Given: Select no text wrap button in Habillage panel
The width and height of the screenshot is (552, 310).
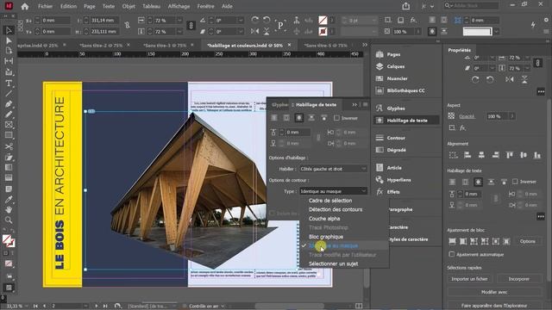Looking at the screenshot, I should click(x=274, y=118).
